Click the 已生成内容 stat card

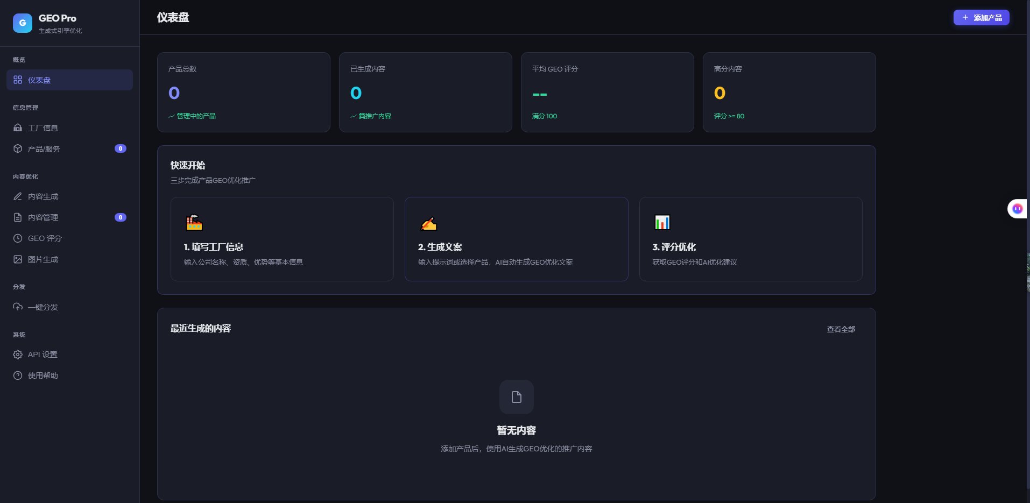tap(426, 92)
